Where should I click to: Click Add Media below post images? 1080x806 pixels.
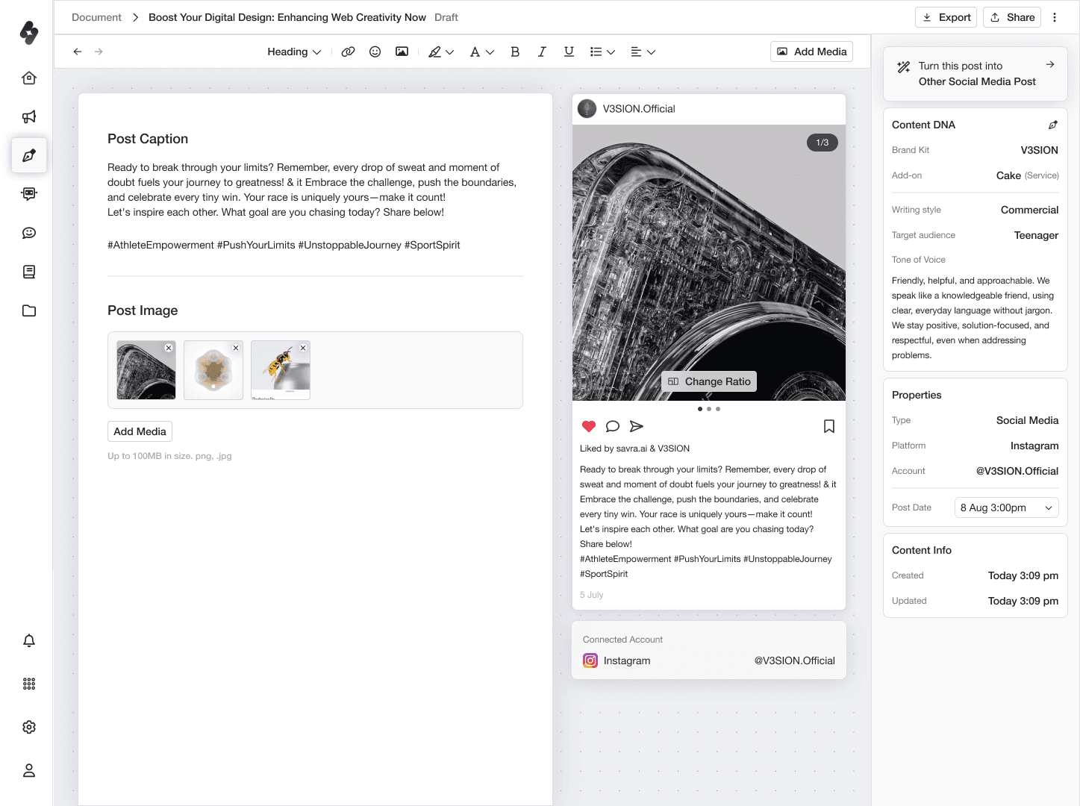(140, 431)
